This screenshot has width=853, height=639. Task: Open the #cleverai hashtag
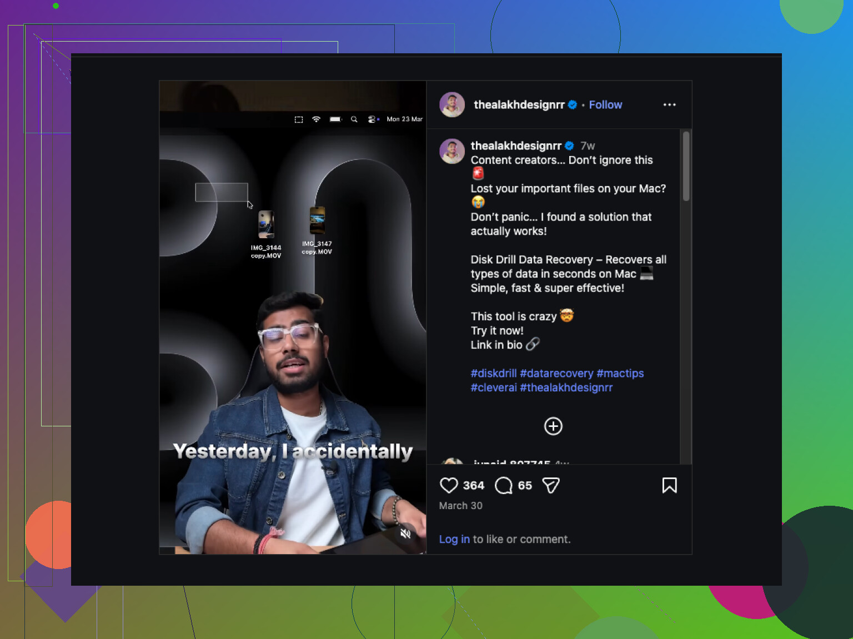coord(494,388)
